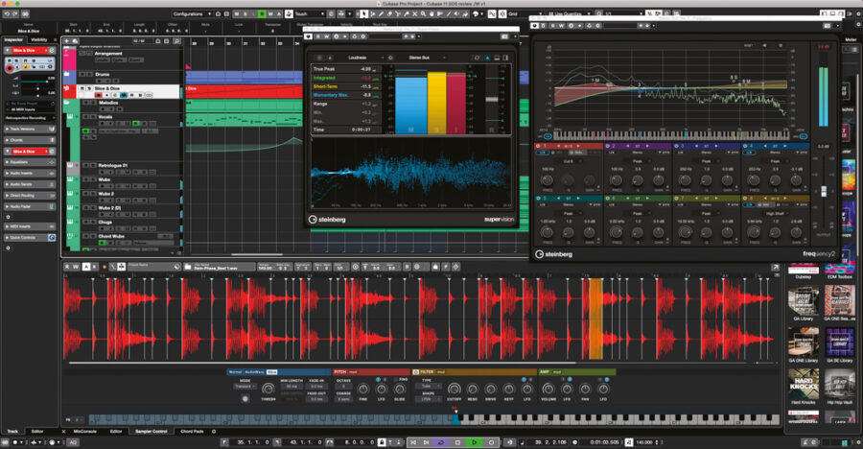The image size is (863, 449).
Task: Click stop in the transport bar
Action: click(x=457, y=442)
